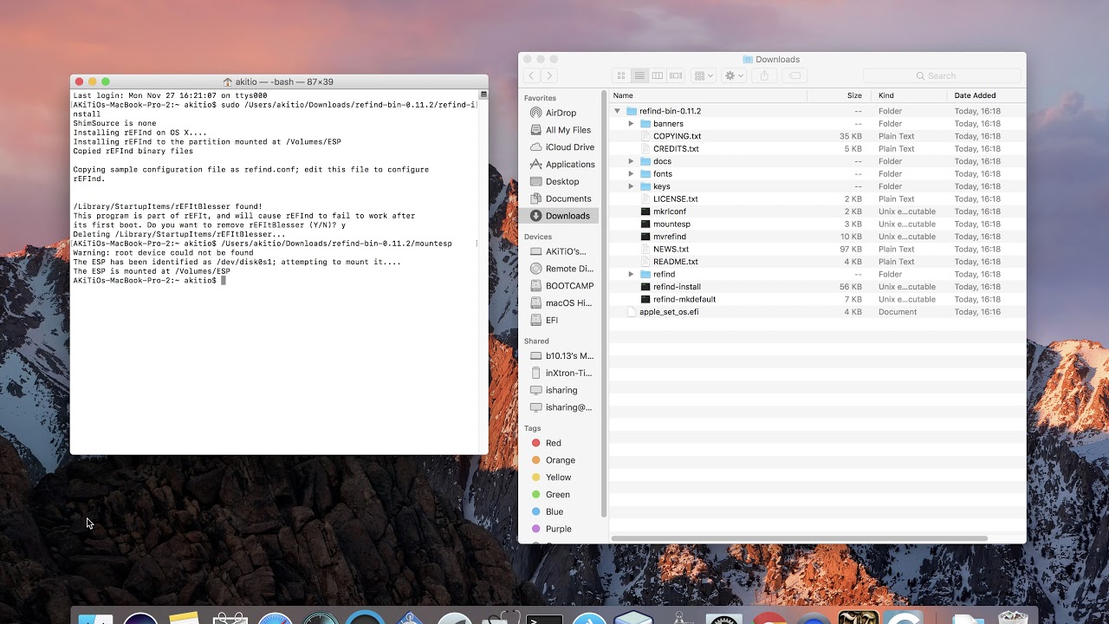Expand the keys folder
1109x624 pixels.
click(632, 186)
